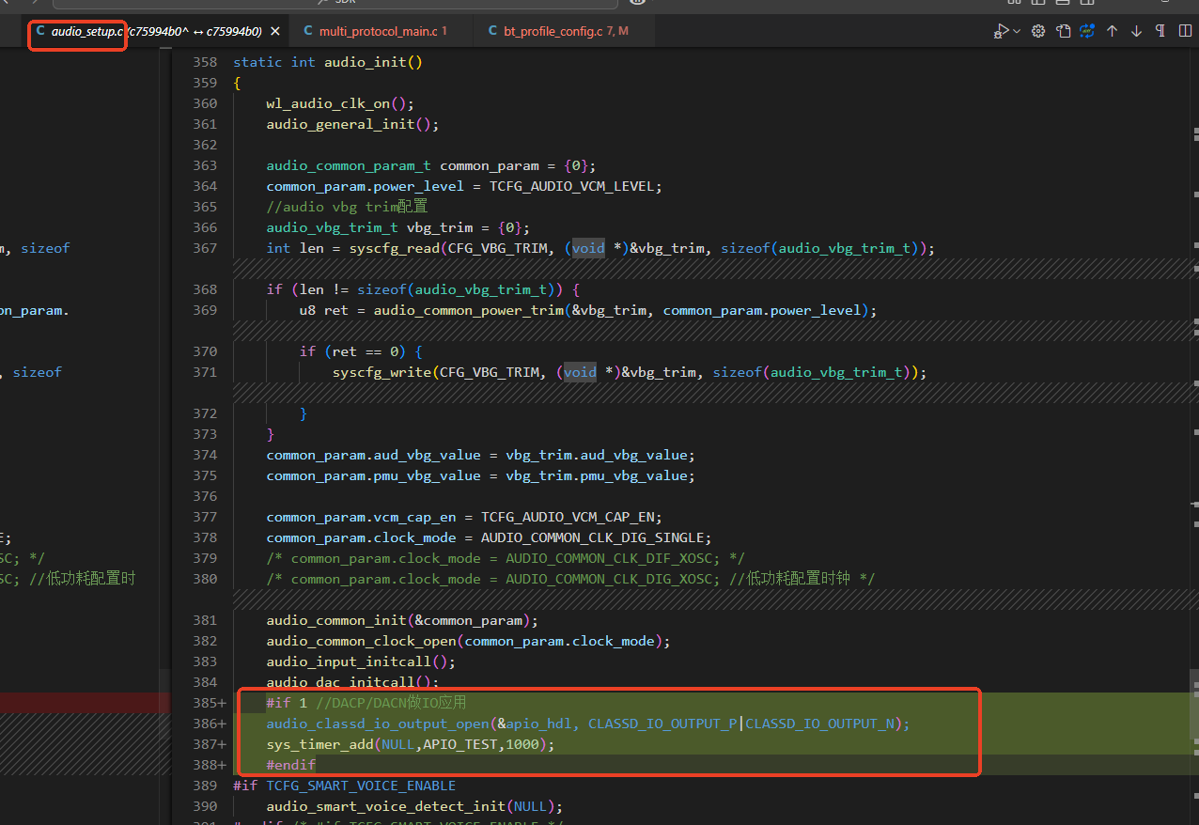
Task: Click the audio_general_init() line
Action: (x=352, y=124)
